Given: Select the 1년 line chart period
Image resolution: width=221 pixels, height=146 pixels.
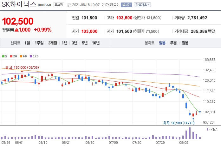Looking at the screenshot, I should click(64, 43).
